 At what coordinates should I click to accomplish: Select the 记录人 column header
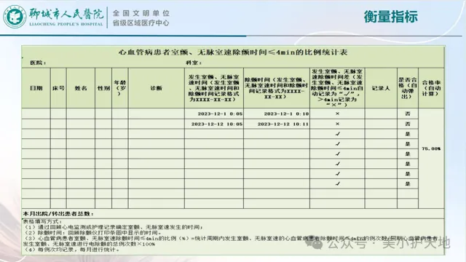click(x=381, y=88)
